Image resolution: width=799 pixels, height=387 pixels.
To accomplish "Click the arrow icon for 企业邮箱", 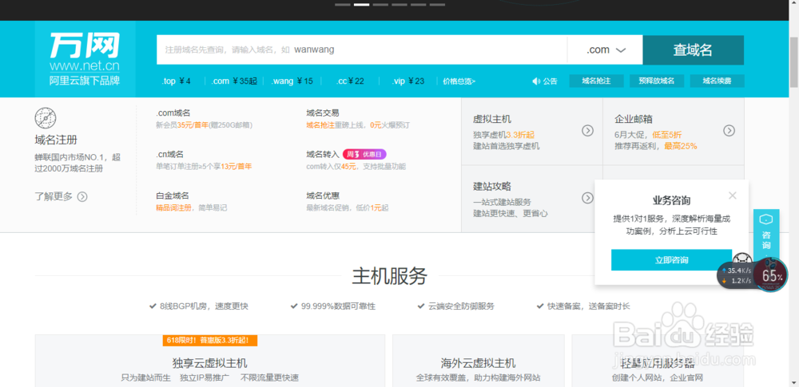I will click(x=729, y=131).
